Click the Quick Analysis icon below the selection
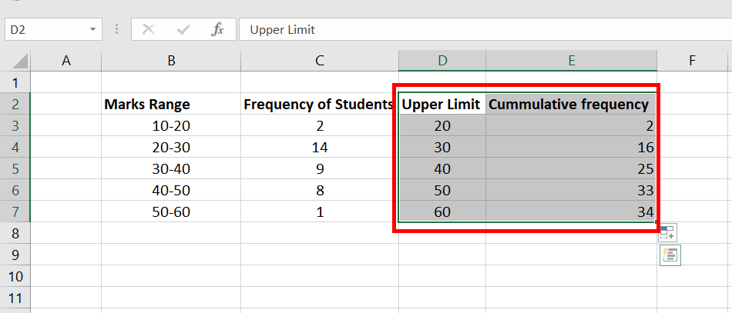The image size is (732, 313). click(670, 255)
